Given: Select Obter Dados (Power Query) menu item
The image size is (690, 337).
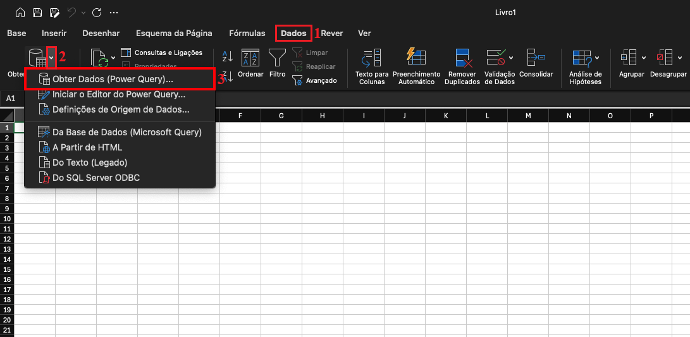Looking at the screenshot, I should pyautogui.click(x=113, y=79).
